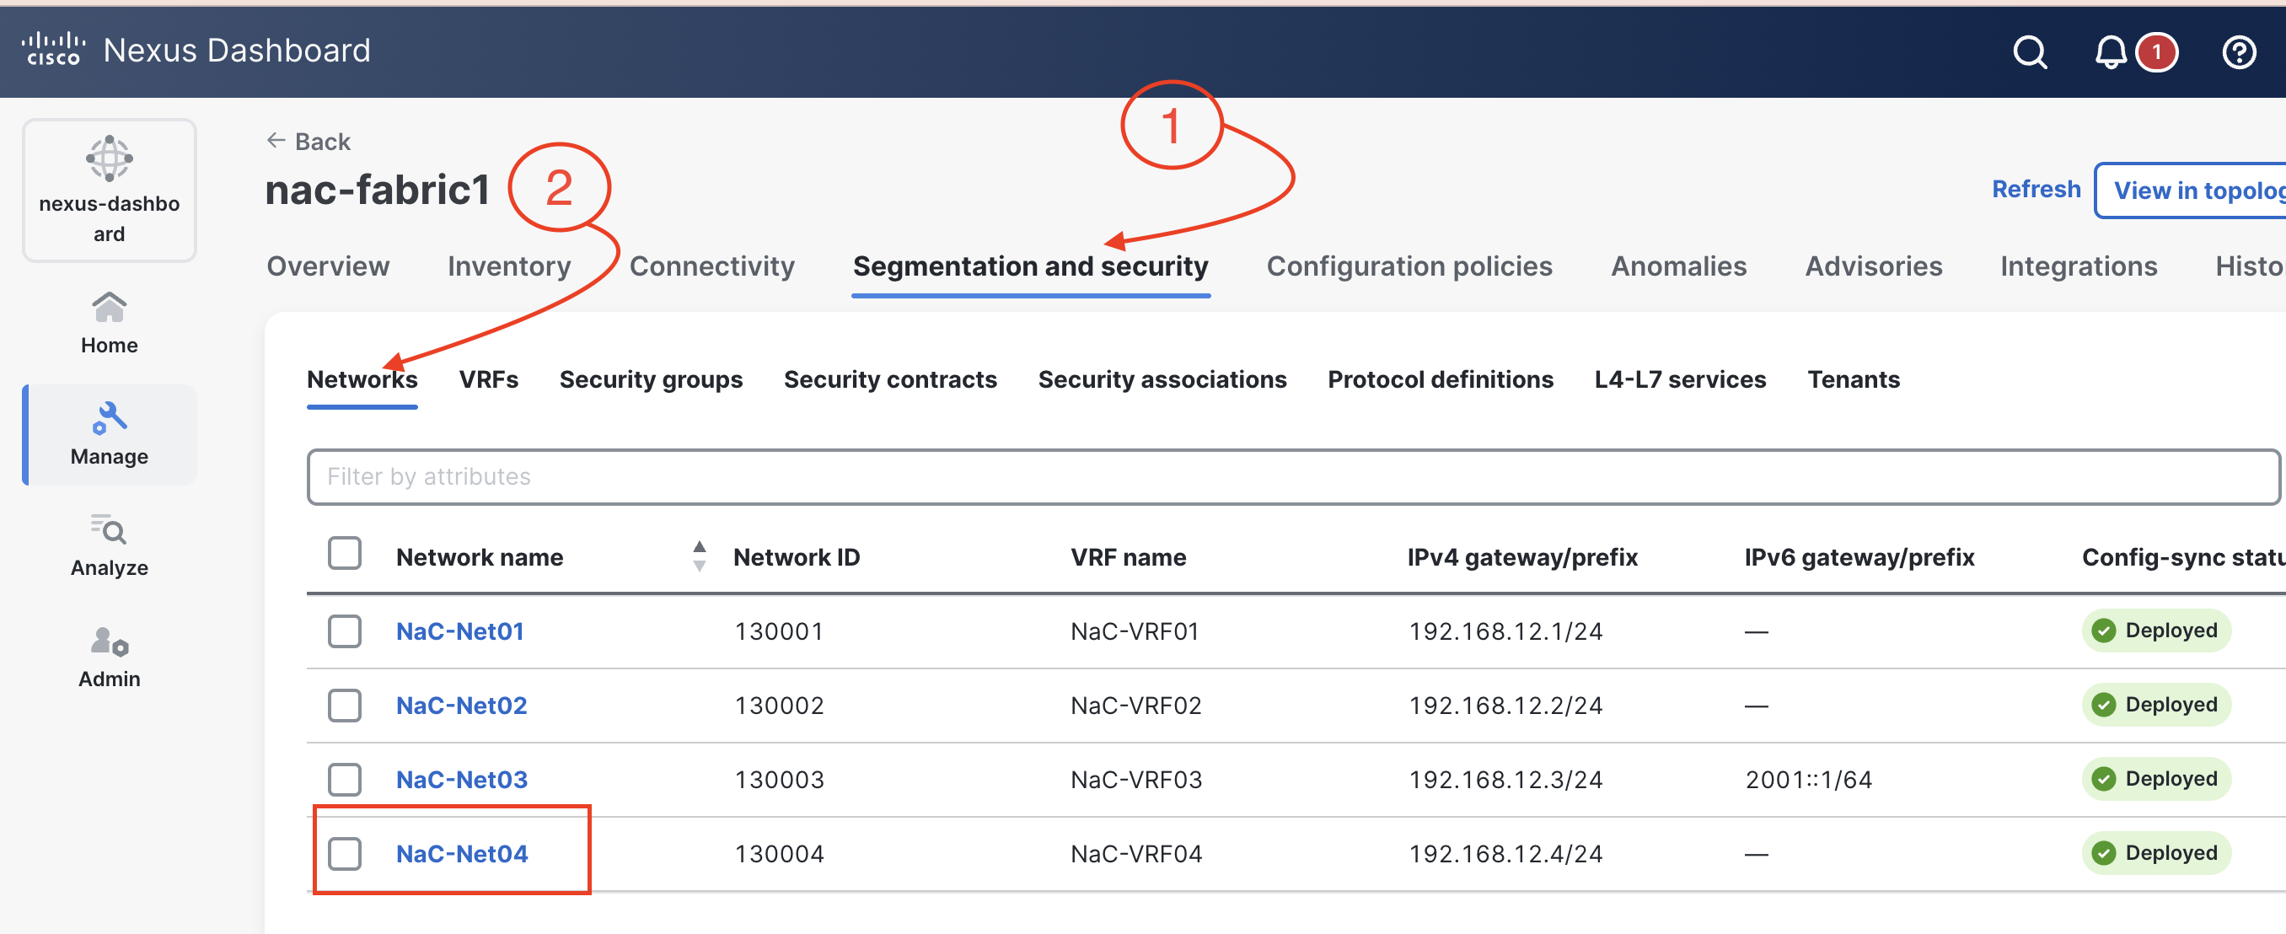The image size is (2286, 934).
Task: Open the Configuration policies tab
Action: coord(1409,266)
